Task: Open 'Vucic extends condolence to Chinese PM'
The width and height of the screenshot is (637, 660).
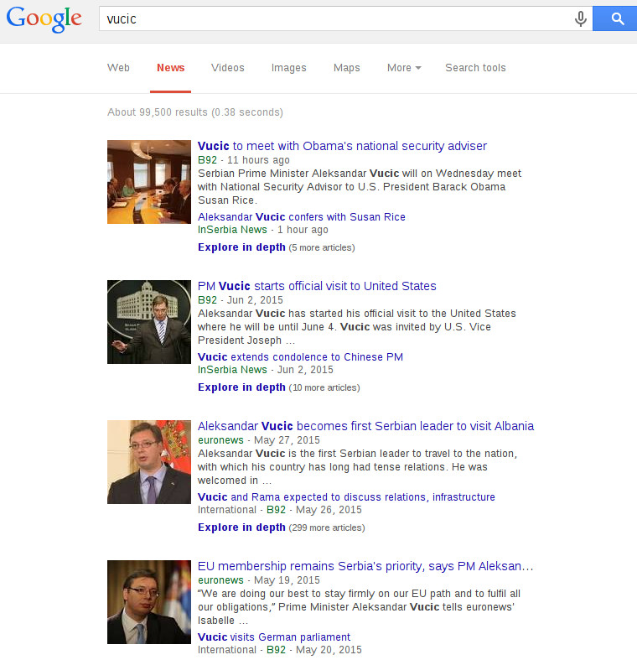Action: point(300,357)
